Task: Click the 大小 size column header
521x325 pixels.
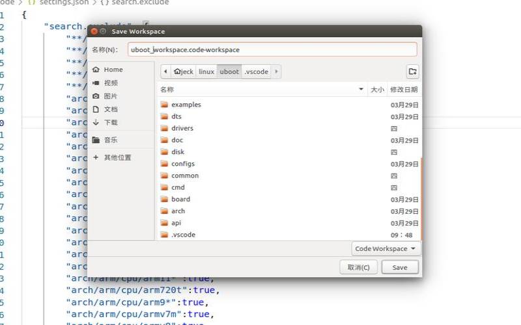Action: coord(377,90)
